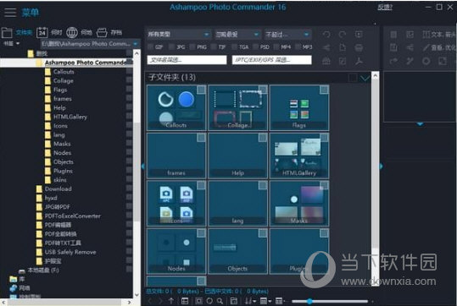Image resolution: width=457 pixels, height=306 pixels.
Task: Click the refresh circle icon
Action: [x=209, y=301]
